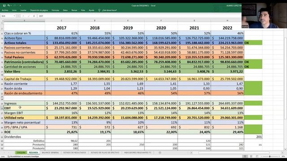Screen dimensions: 287x161
Task: Click the Undo arrow icon
Action: (x=9, y=5)
